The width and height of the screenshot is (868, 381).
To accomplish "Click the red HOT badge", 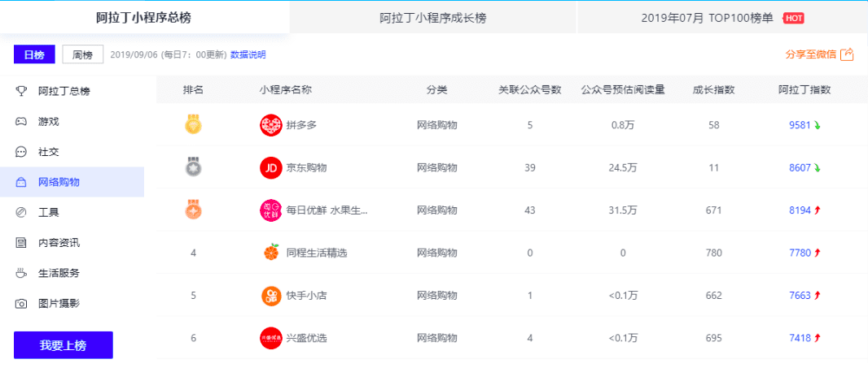I will tap(793, 18).
